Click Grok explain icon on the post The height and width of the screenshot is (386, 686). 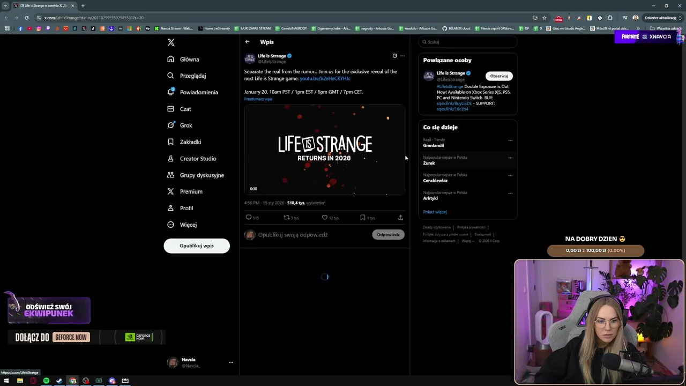(x=394, y=56)
